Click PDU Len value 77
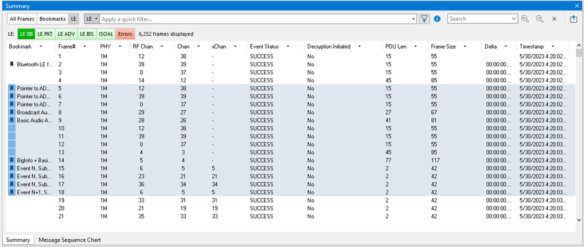The height and width of the screenshot is (247, 584). 388,160
